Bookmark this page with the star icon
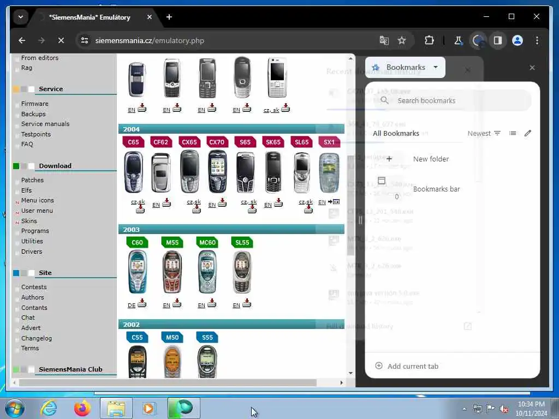Viewport: 559px width, 419px height. pos(402,40)
